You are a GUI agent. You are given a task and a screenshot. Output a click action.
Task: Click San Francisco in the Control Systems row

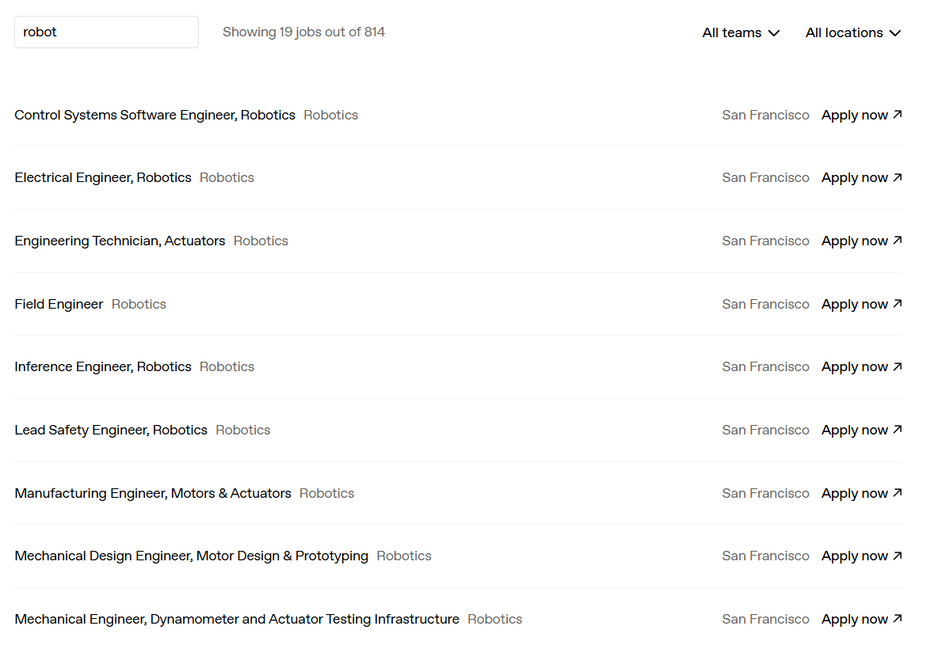(x=766, y=115)
